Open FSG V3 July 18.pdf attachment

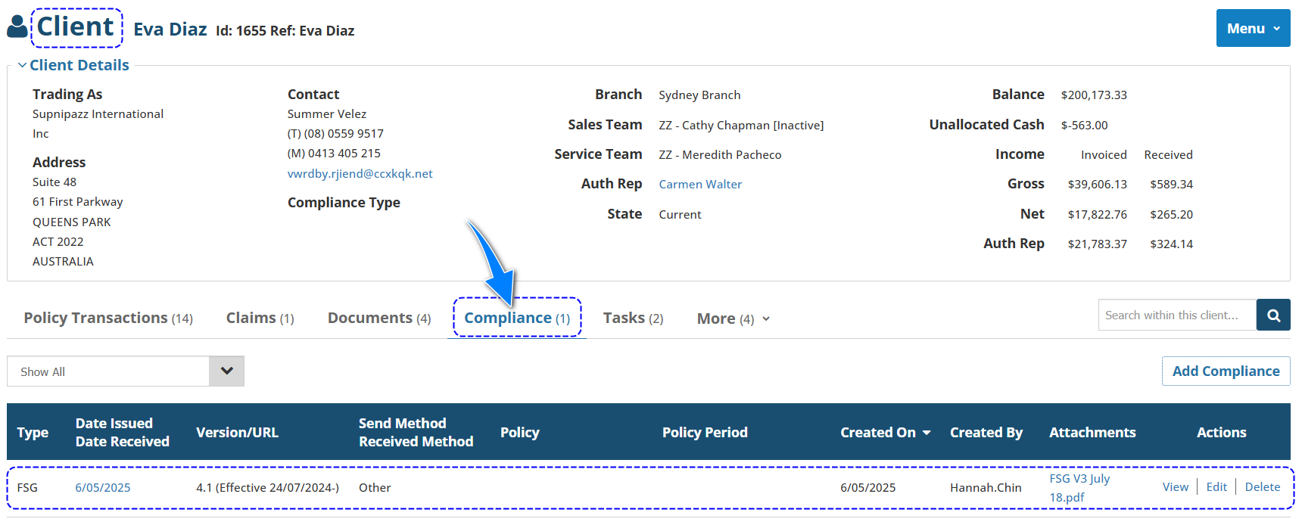coord(1079,488)
